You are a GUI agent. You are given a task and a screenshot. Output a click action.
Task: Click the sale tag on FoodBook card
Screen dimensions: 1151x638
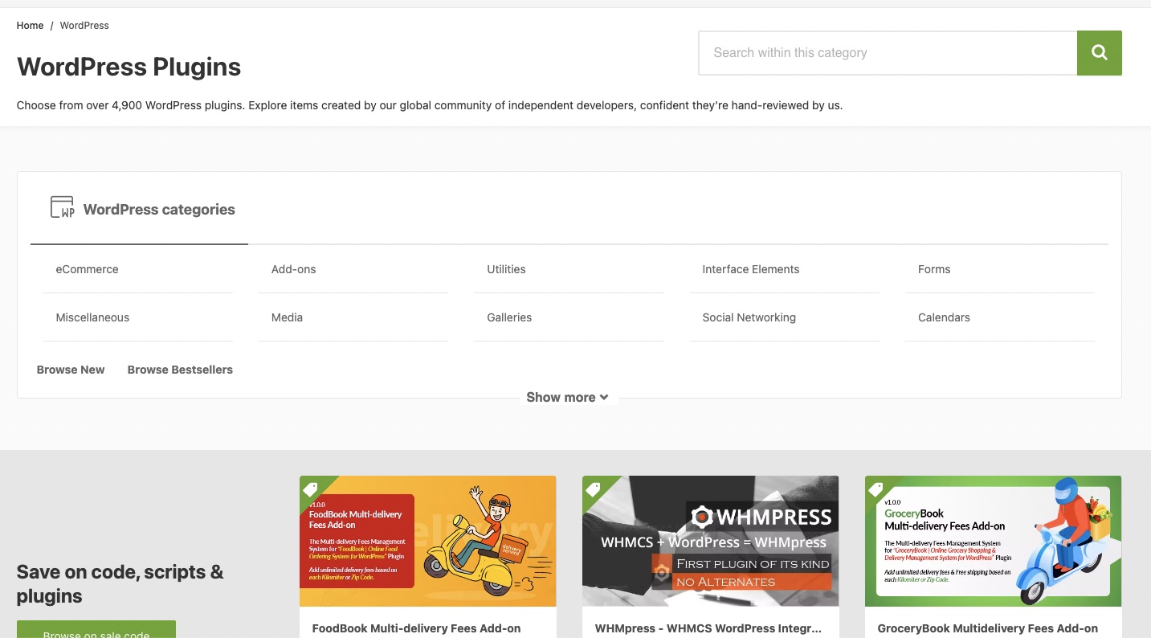(311, 489)
